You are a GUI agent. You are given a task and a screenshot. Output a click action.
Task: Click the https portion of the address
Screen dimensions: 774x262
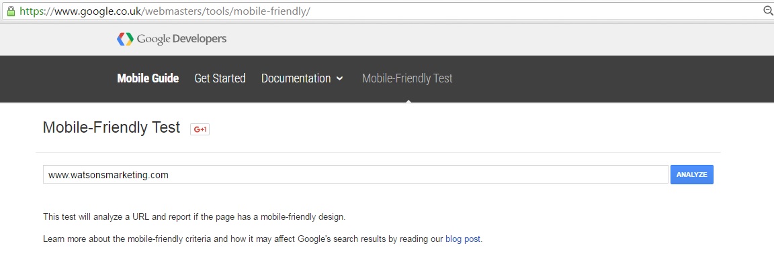(x=32, y=11)
